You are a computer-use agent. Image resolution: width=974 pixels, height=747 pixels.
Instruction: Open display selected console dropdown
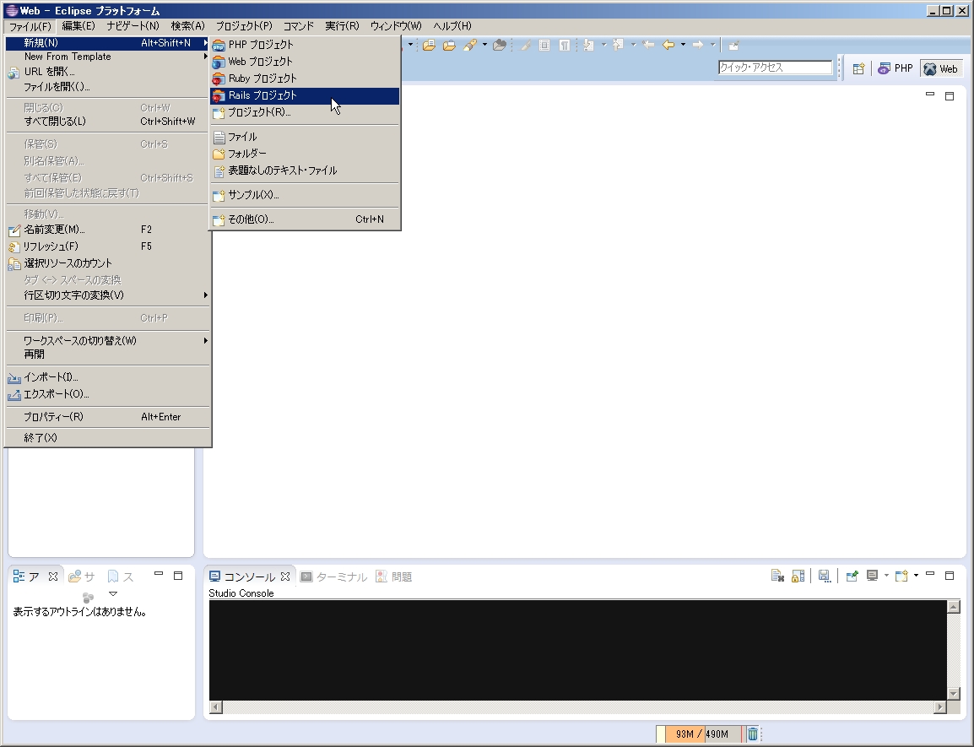coord(886,576)
